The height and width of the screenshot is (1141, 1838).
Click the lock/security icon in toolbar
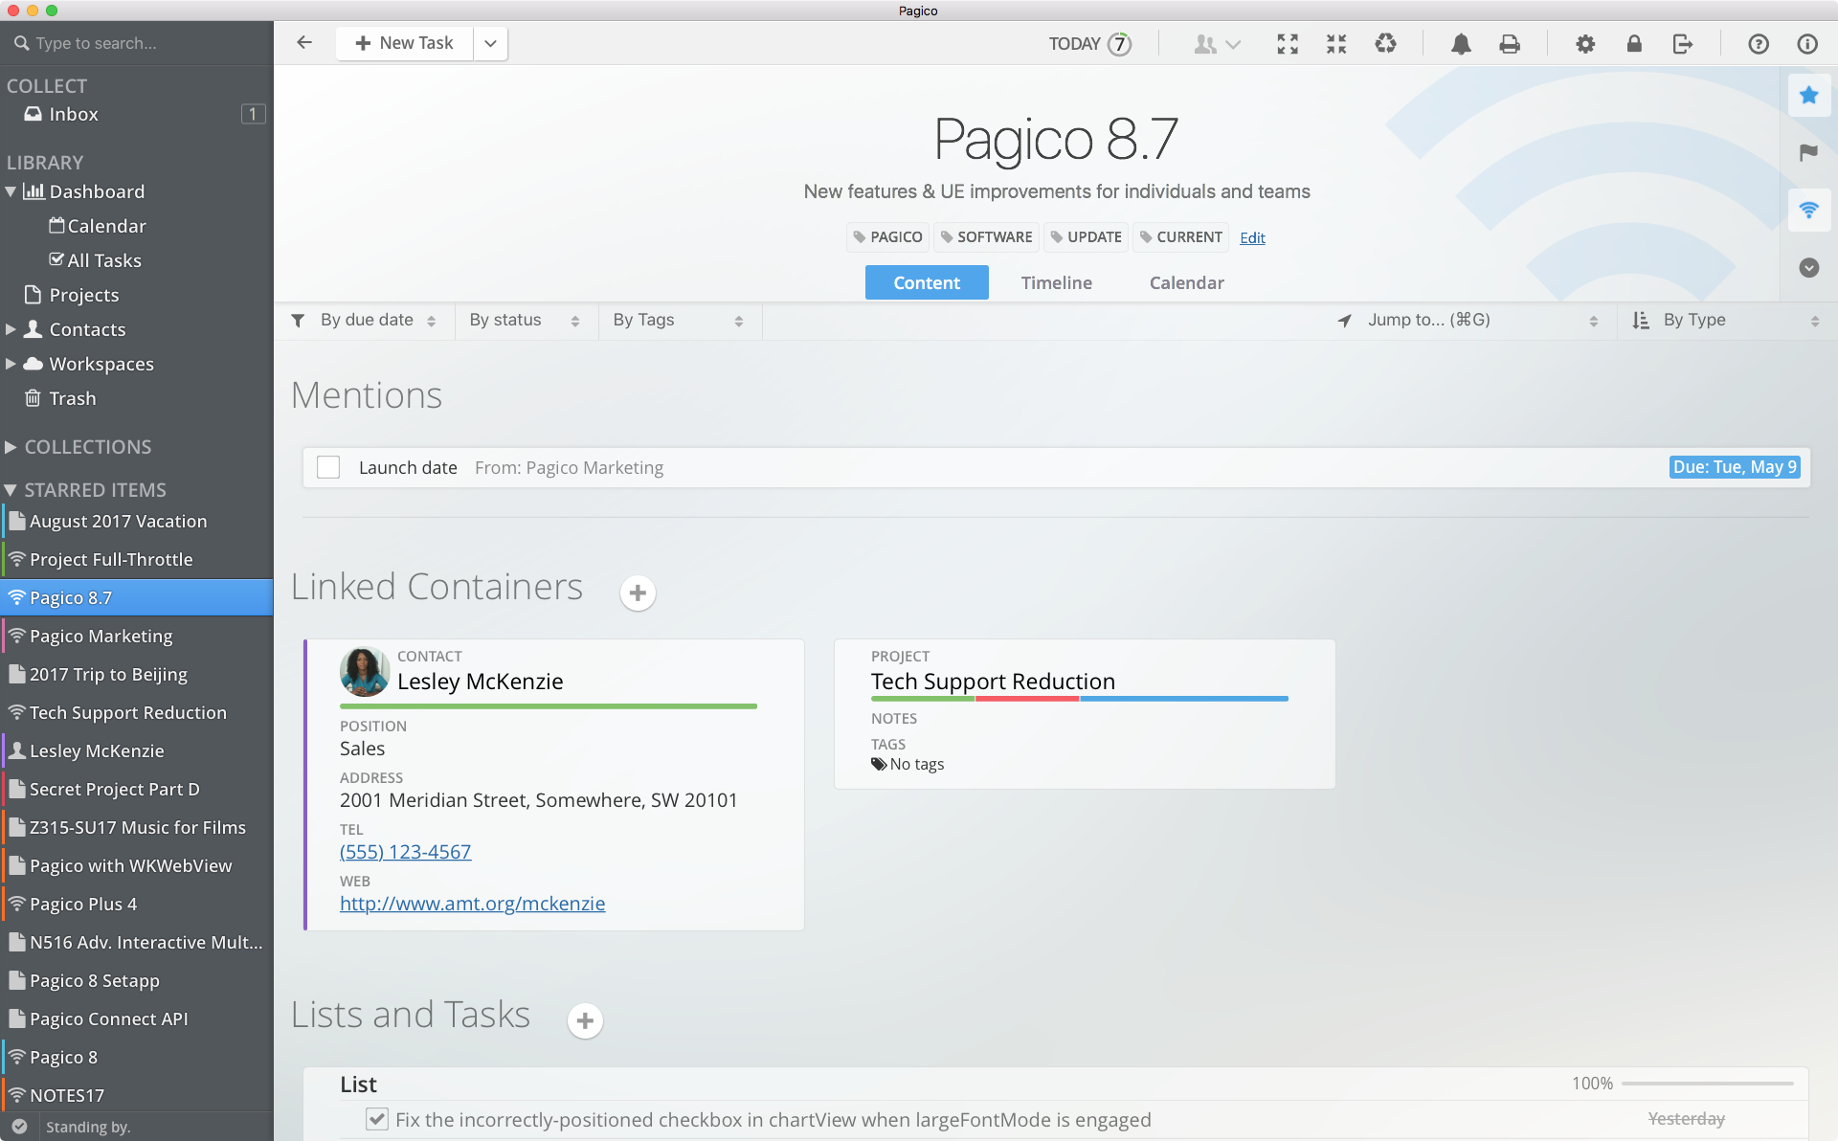[1634, 43]
